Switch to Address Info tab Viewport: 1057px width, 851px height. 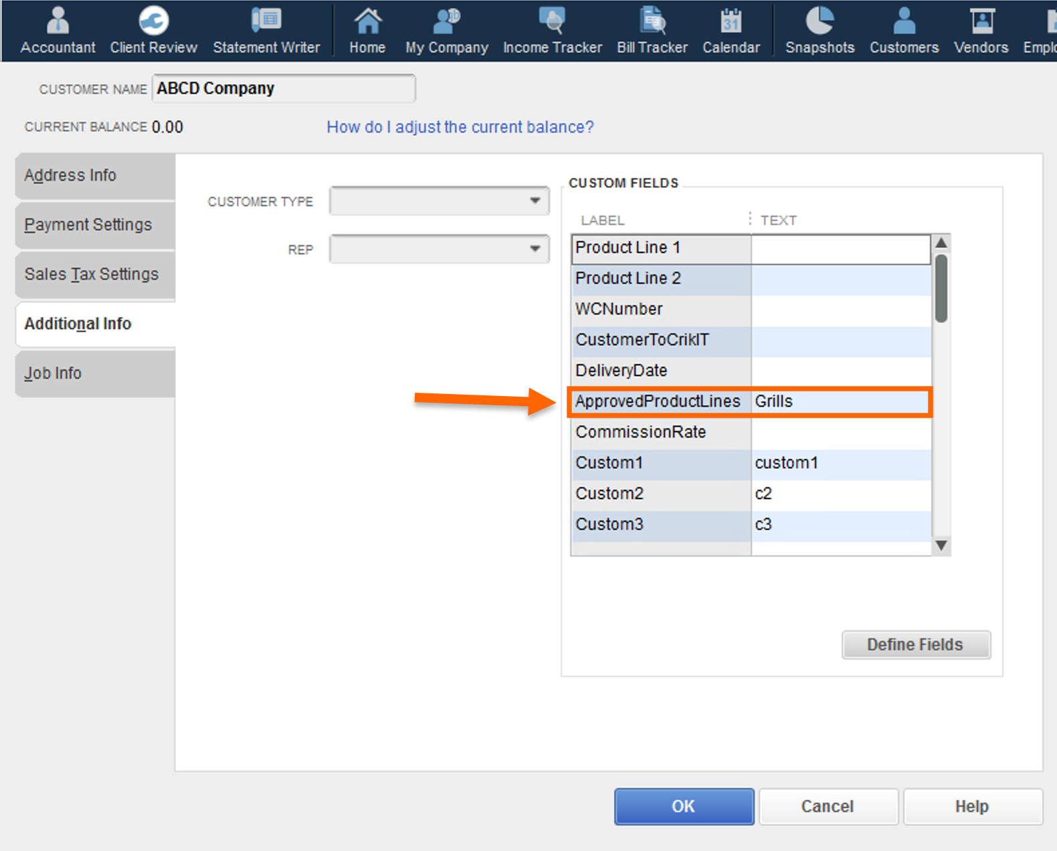pyautogui.click(x=95, y=175)
